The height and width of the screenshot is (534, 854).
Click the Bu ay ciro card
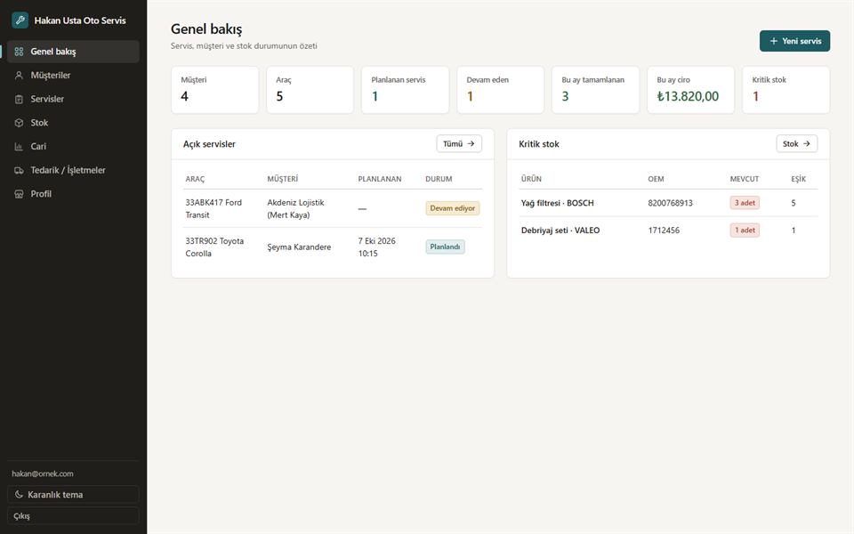690,90
